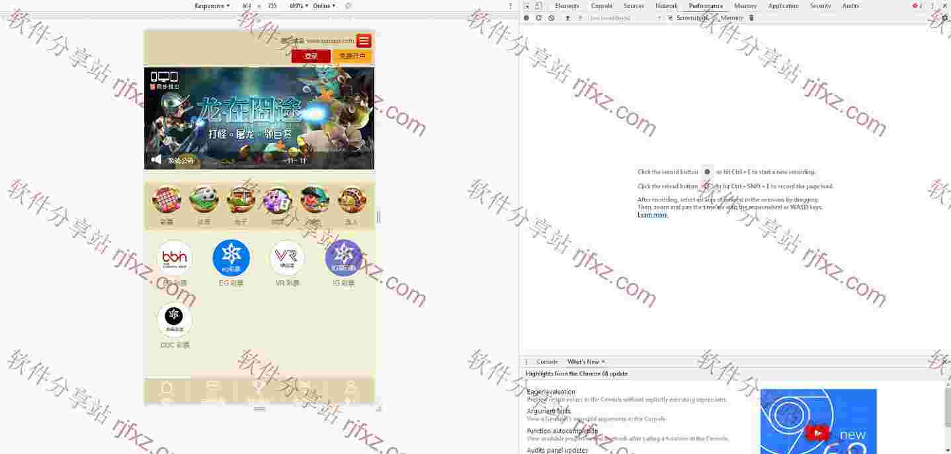Select the What's New drawer tab
The image size is (951, 454).
pos(583,361)
